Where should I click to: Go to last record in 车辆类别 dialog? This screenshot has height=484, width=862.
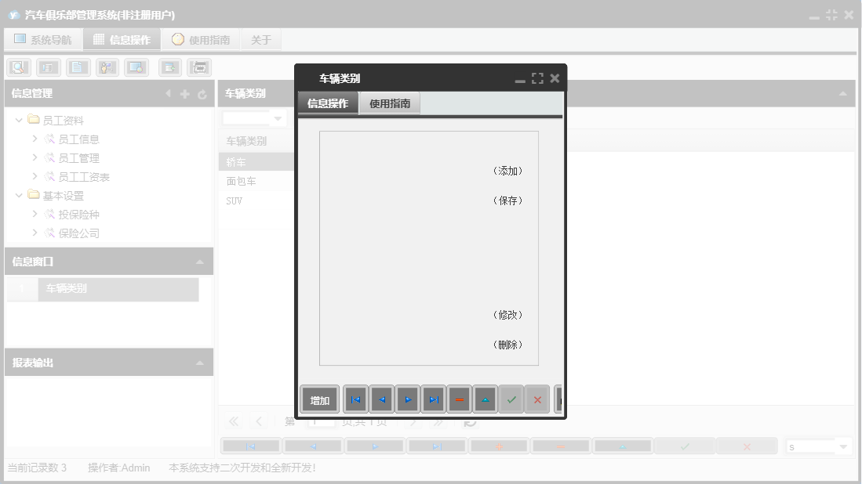point(433,399)
